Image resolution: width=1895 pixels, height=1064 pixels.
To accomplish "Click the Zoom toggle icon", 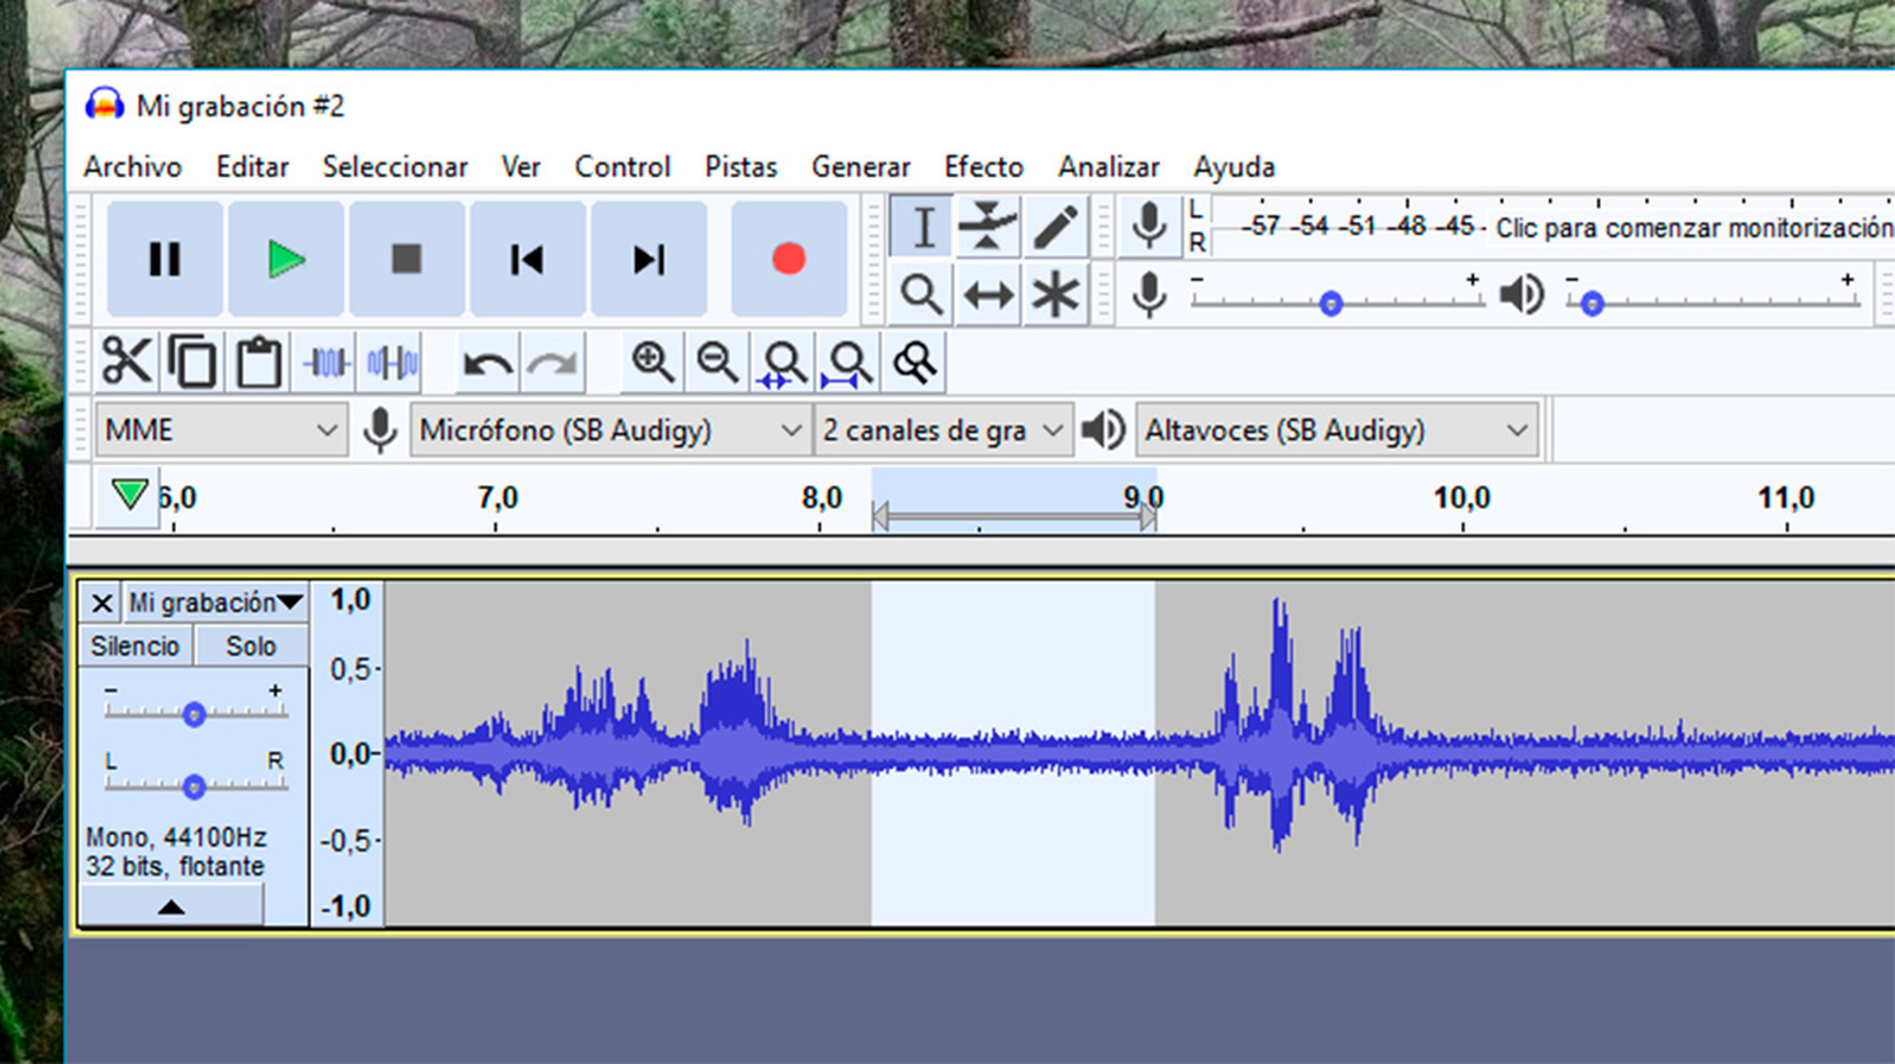I will click(x=913, y=361).
